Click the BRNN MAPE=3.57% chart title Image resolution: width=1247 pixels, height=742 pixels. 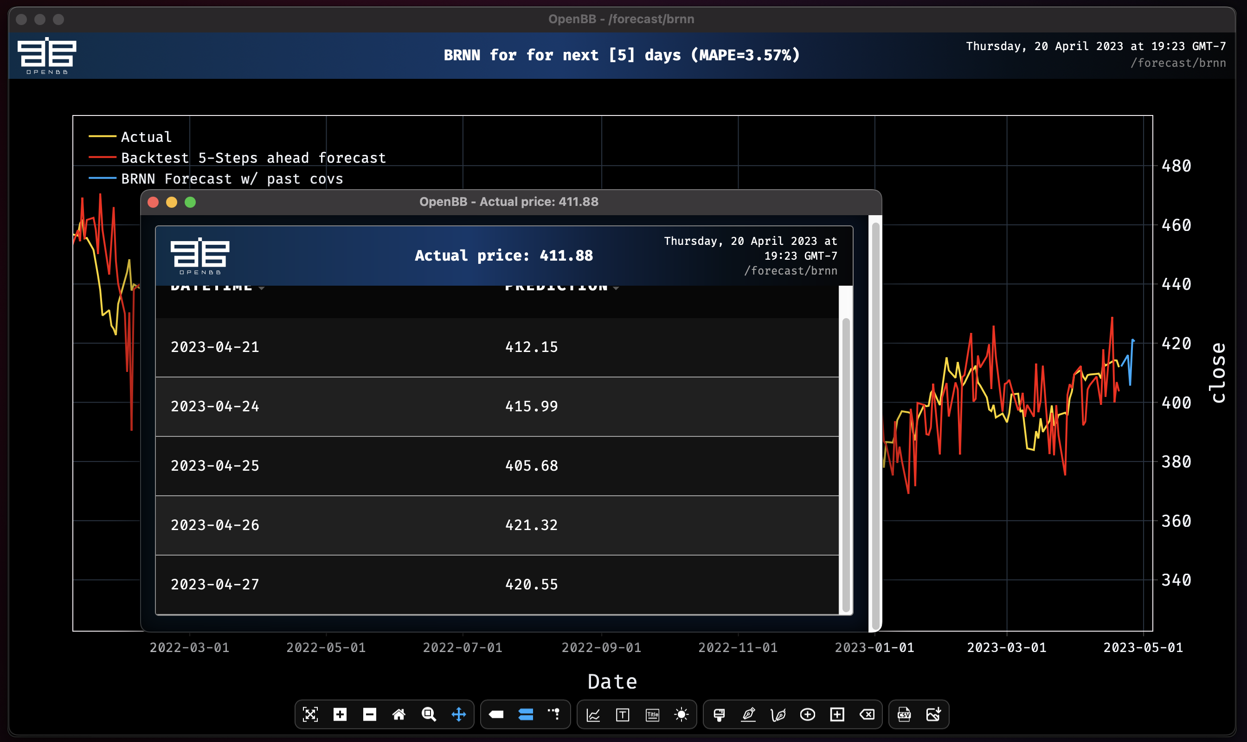point(622,55)
